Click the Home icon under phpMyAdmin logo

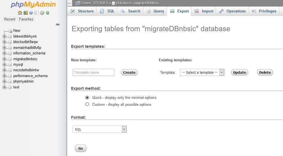tap(20, 13)
